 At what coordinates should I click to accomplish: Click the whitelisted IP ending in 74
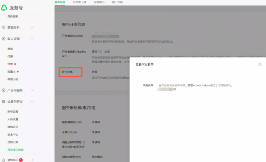[x=167, y=89]
